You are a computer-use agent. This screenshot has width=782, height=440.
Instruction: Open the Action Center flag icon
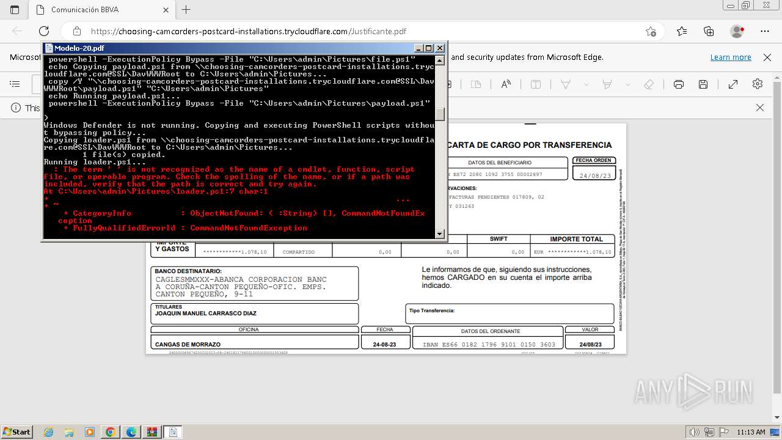tap(723, 432)
